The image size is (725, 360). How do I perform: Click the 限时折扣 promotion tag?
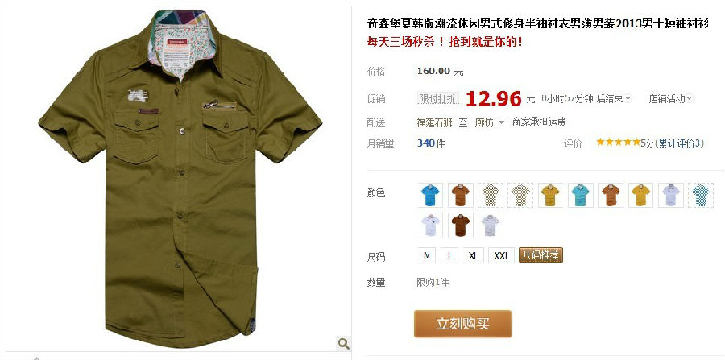439,98
